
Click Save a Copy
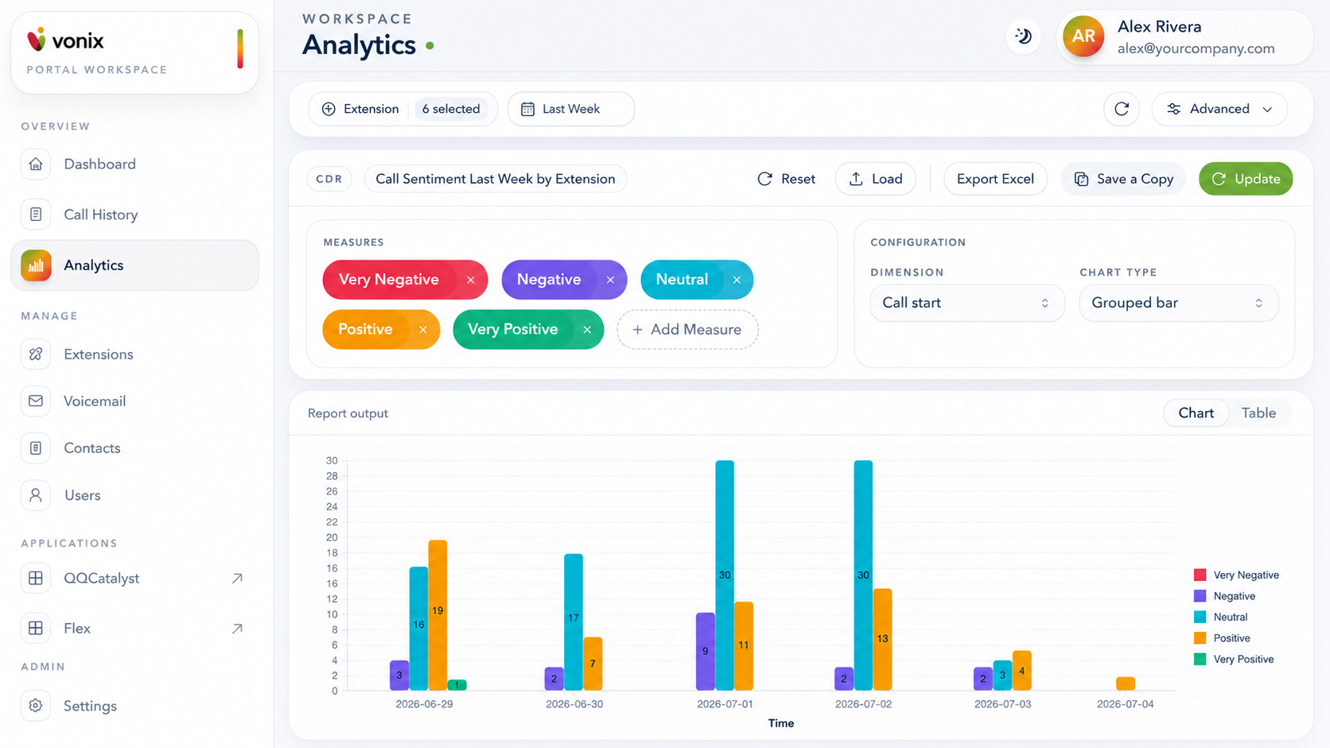pos(1123,179)
